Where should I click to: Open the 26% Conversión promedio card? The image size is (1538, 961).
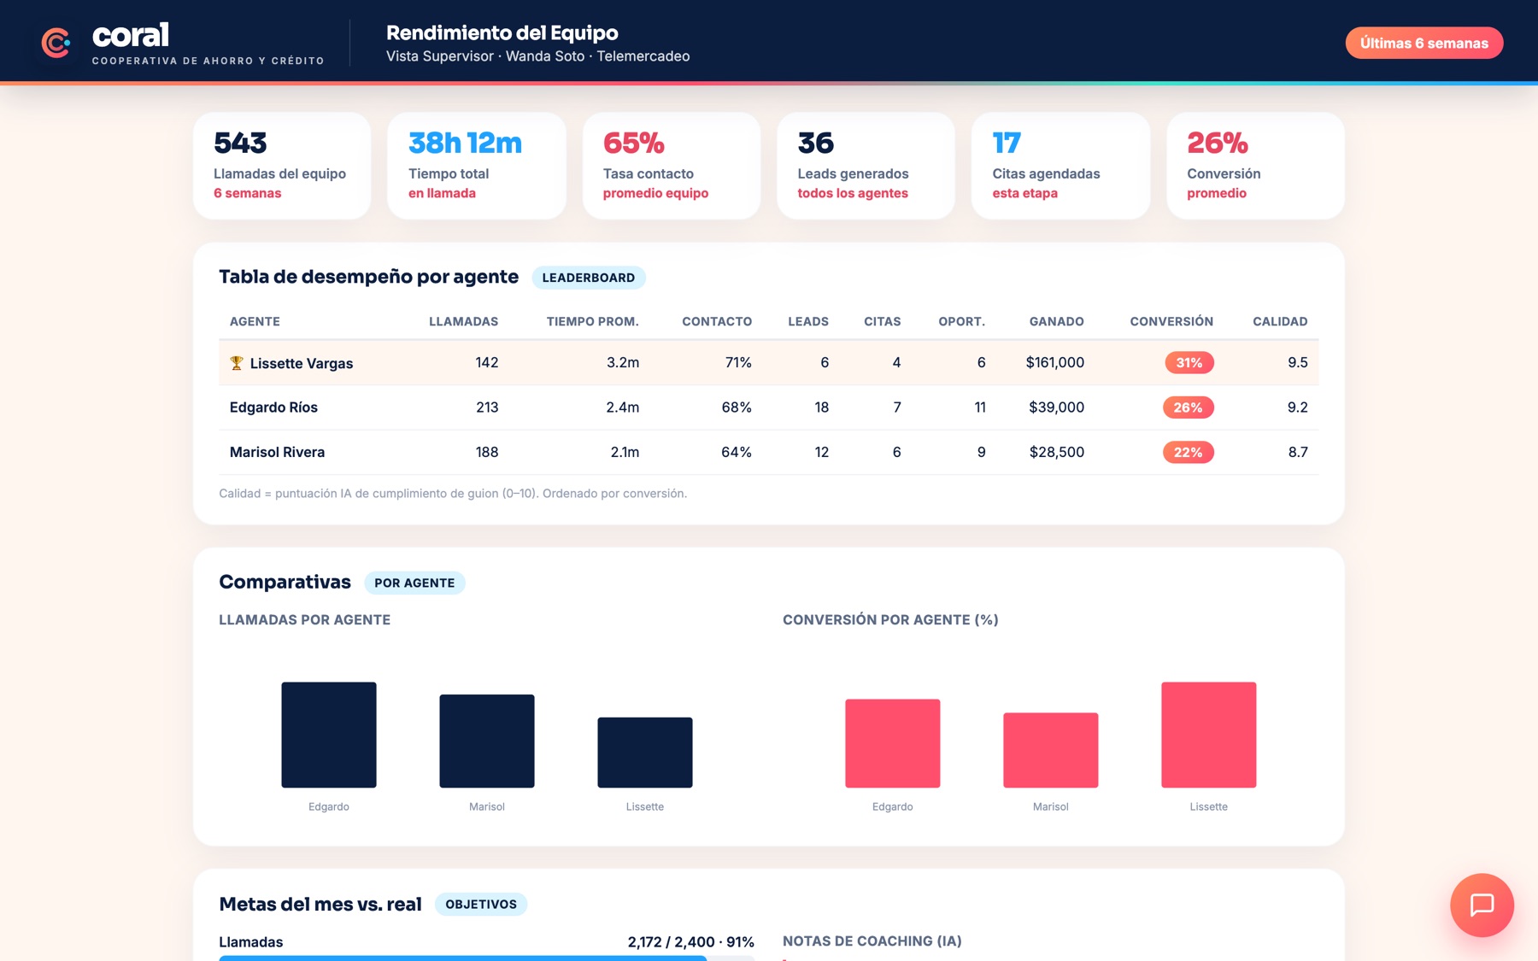click(1255, 166)
